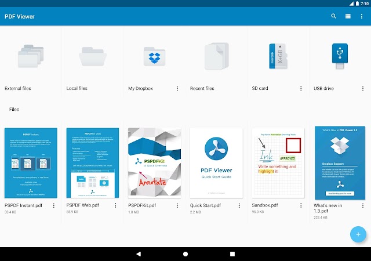Open the toolbar overflow menu
Image resolution: width=371 pixels, height=261 pixels.
click(x=362, y=16)
